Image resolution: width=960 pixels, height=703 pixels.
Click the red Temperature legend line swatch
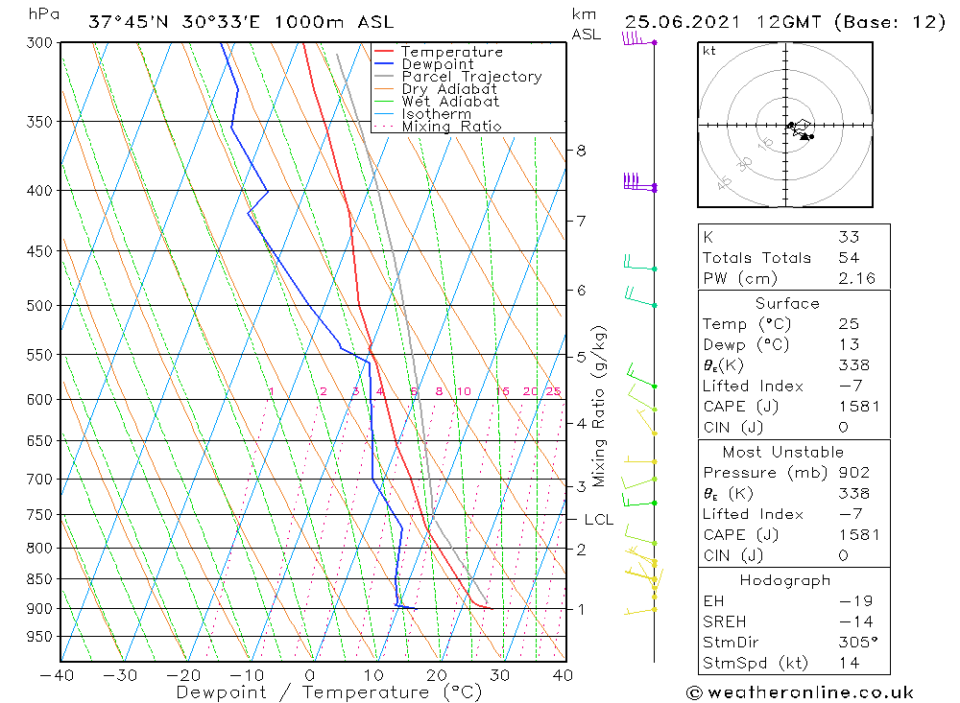(384, 52)
